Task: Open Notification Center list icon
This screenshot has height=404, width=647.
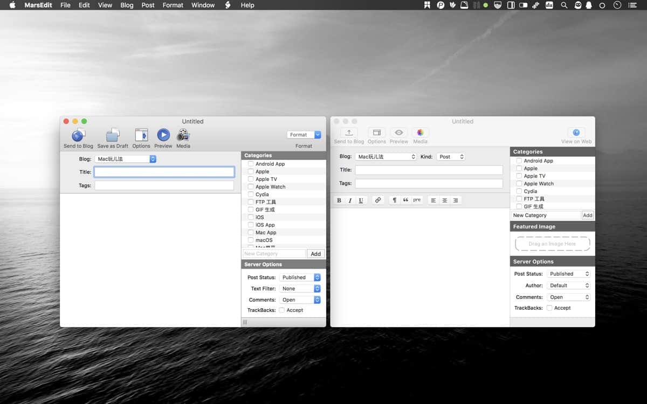Action: click(632, 5)
